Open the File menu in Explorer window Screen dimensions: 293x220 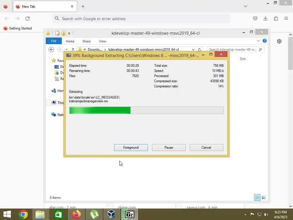(54, 41)
